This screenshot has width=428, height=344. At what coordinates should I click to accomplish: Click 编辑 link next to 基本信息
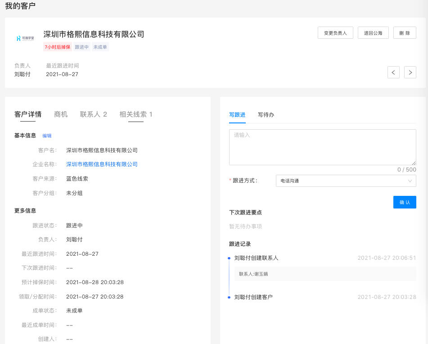47,136
